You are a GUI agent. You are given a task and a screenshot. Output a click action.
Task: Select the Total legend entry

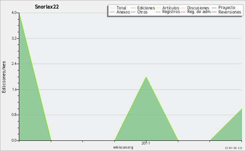pyautogui.click(x=121, y=8)
